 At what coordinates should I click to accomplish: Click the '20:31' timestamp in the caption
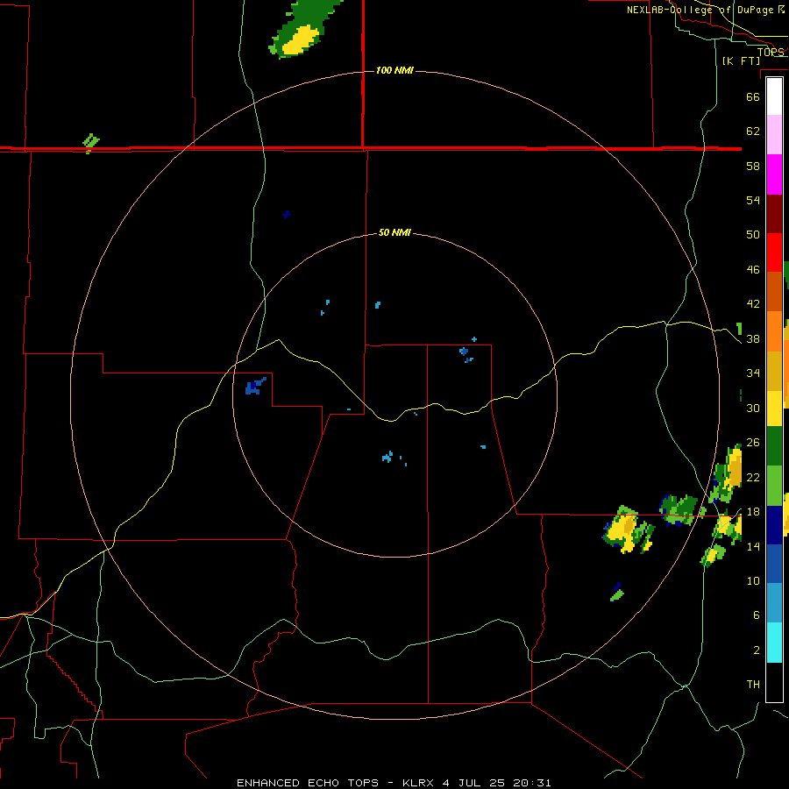(532, 783)
